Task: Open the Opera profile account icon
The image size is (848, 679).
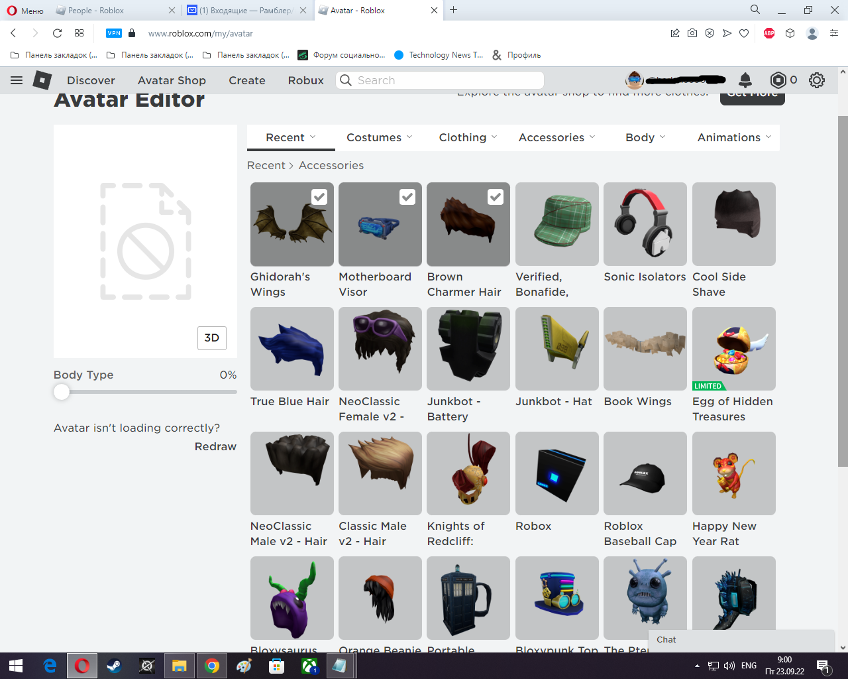Action: pyautogui.click(x=812, y=33)
